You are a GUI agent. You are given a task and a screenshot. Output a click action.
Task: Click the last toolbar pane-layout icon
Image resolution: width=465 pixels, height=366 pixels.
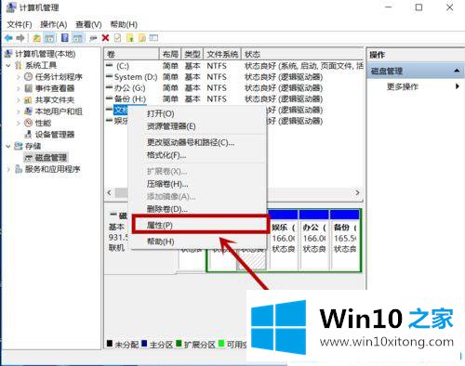click(153, 38)
